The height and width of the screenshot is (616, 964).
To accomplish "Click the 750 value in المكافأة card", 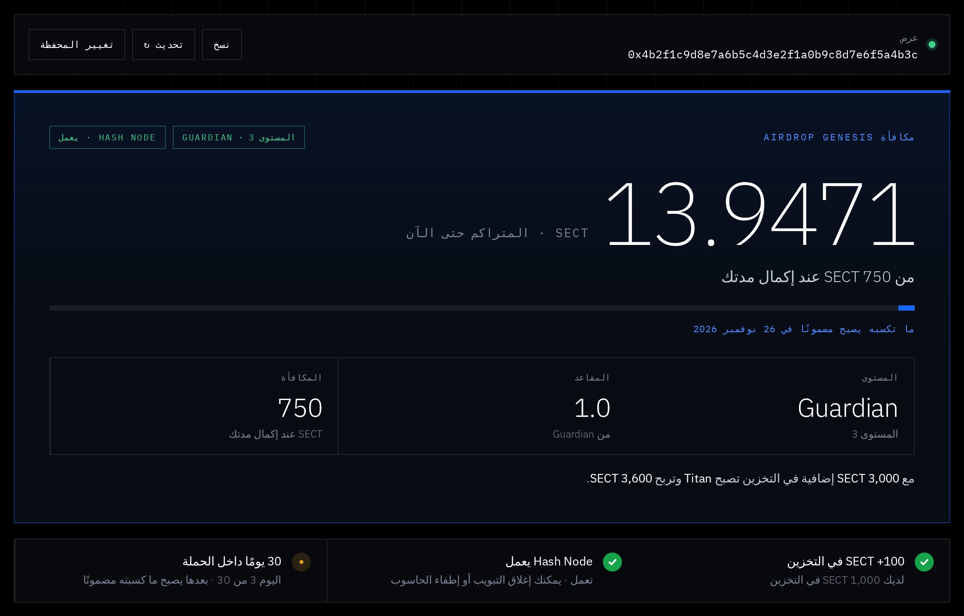I will (300, 408).
